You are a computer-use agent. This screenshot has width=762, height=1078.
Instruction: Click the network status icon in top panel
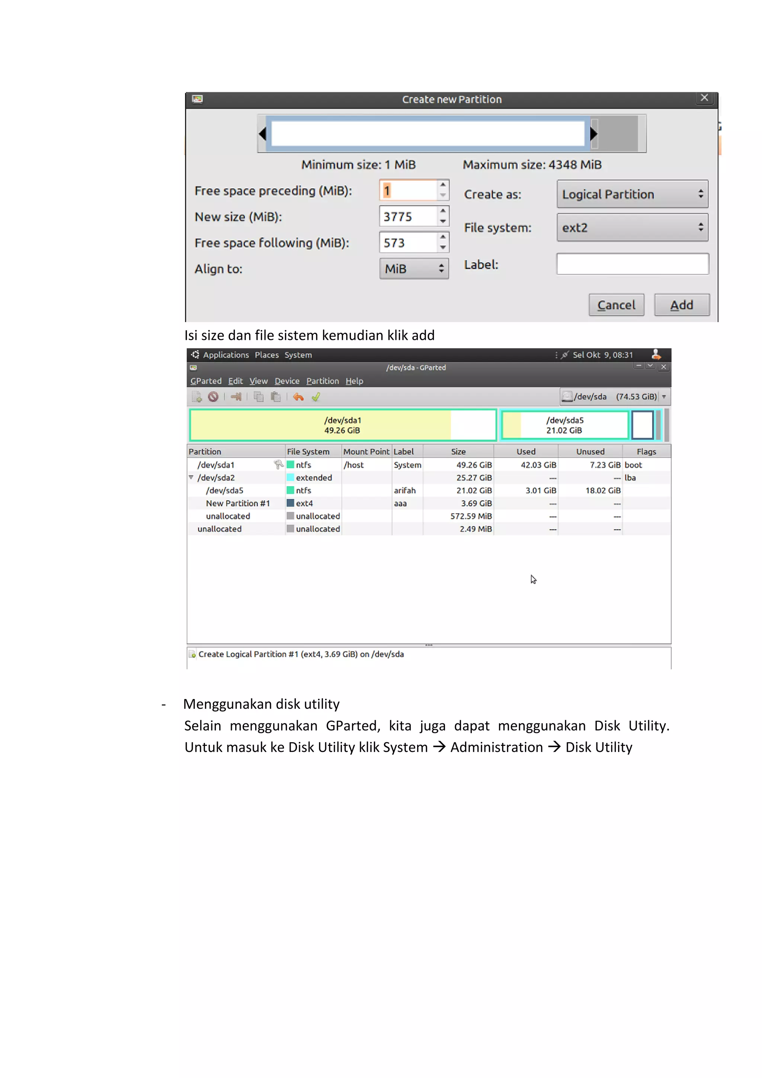pos(565,355)
